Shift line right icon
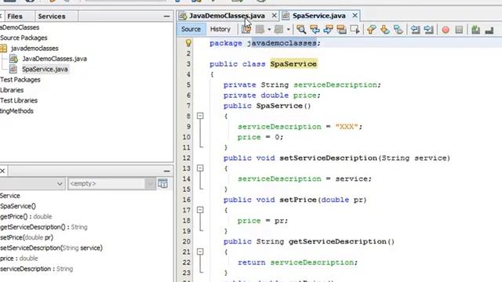Screen dimensions: 502x282 click(x=429, y=30)
